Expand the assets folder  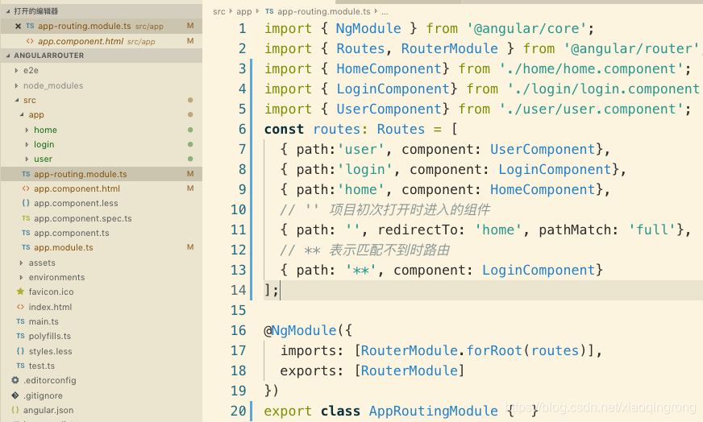22,263
